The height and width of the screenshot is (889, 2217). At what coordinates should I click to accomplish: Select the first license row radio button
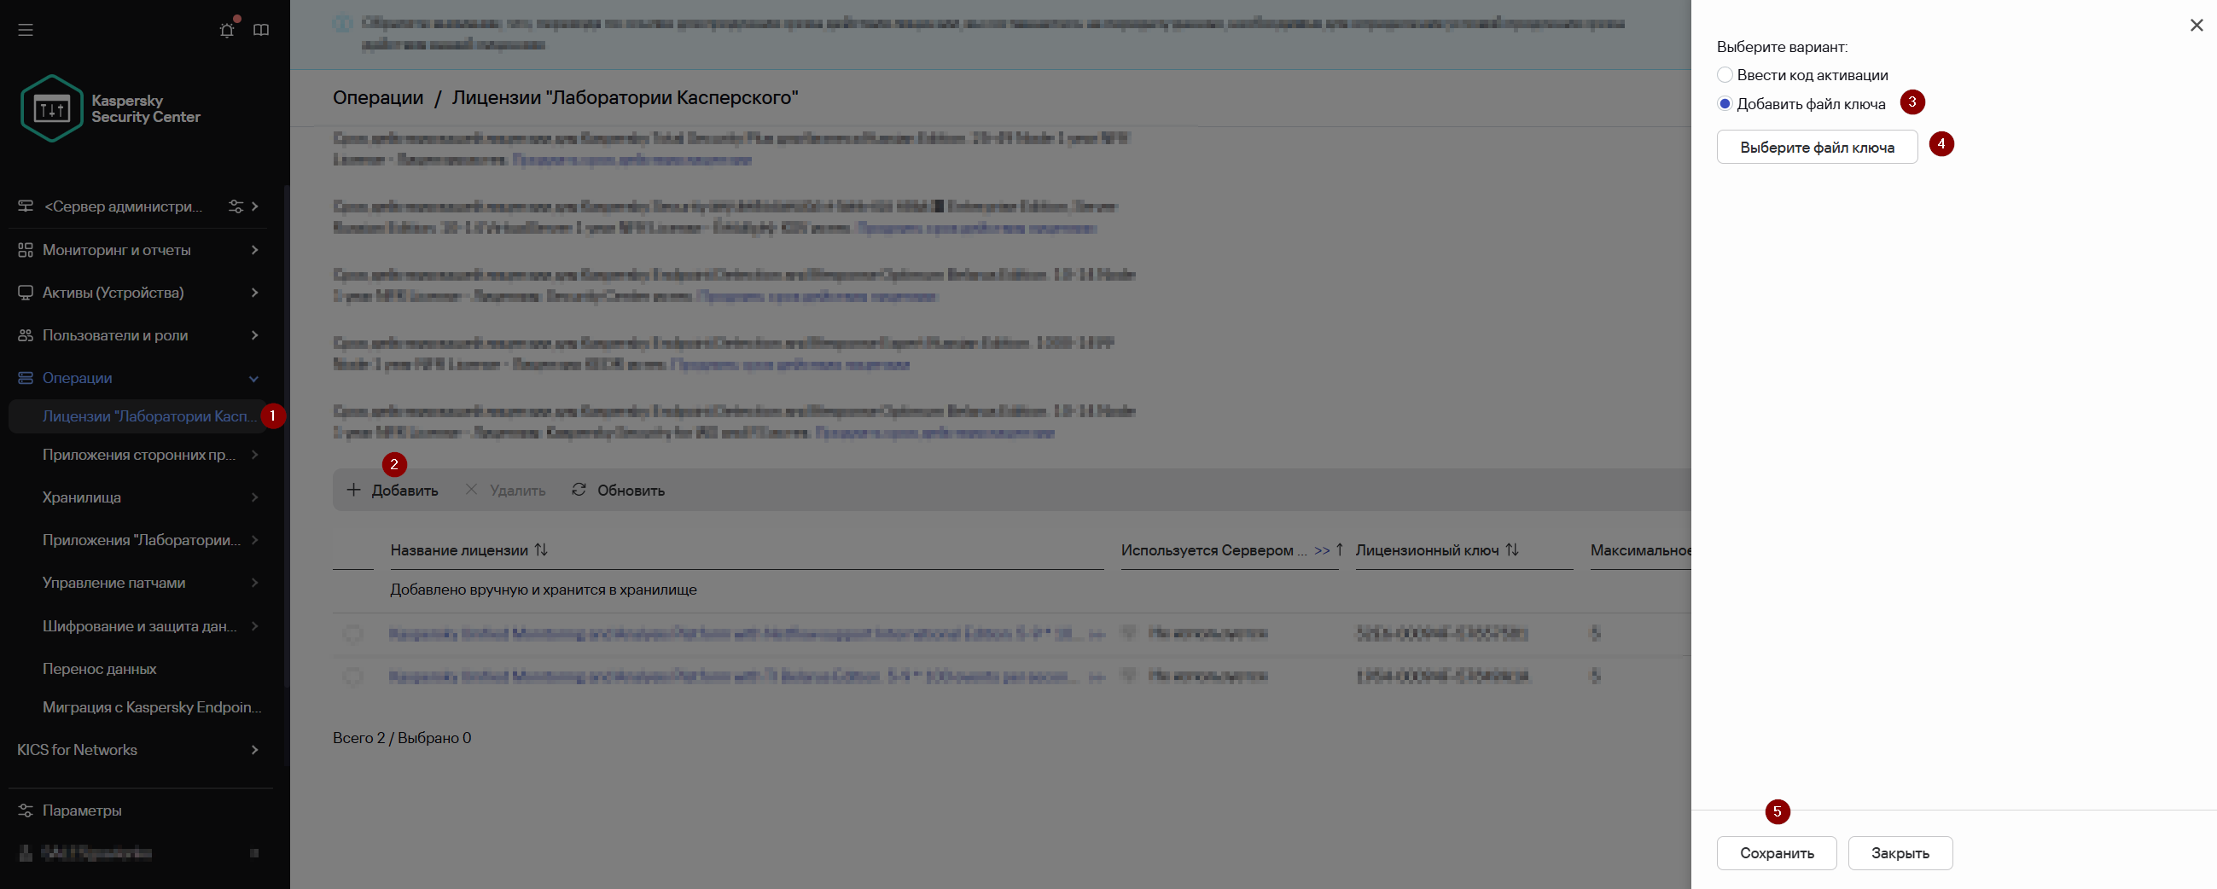click(353, 633)
